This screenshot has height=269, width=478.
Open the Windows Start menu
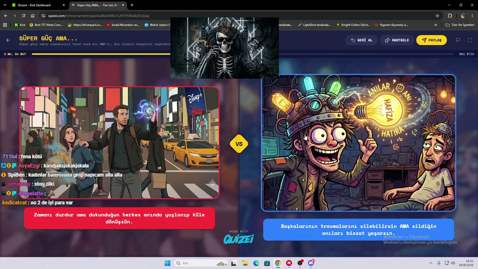click(x=167, y=263)
